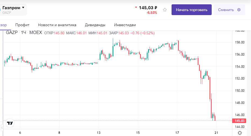Click the 145.03 current price label
This screenshot has height=136, width=251.
[x=239, y=121]
